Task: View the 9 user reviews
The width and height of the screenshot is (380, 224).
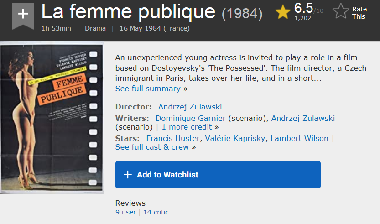Action: 125,212
